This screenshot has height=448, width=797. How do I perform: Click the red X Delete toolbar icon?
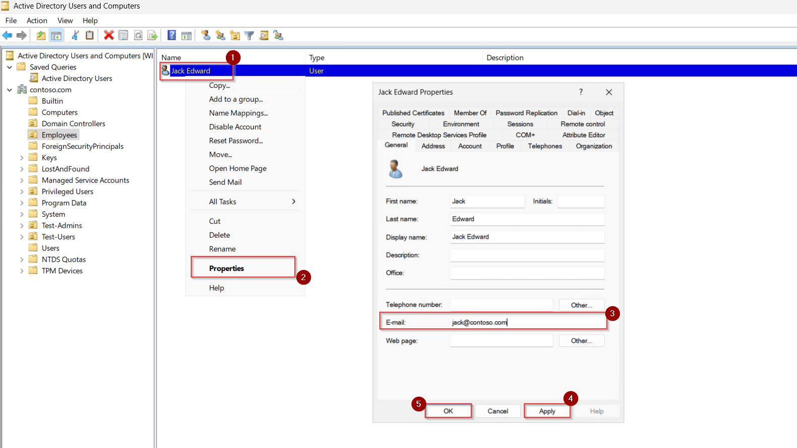click(x=109, y=35)
